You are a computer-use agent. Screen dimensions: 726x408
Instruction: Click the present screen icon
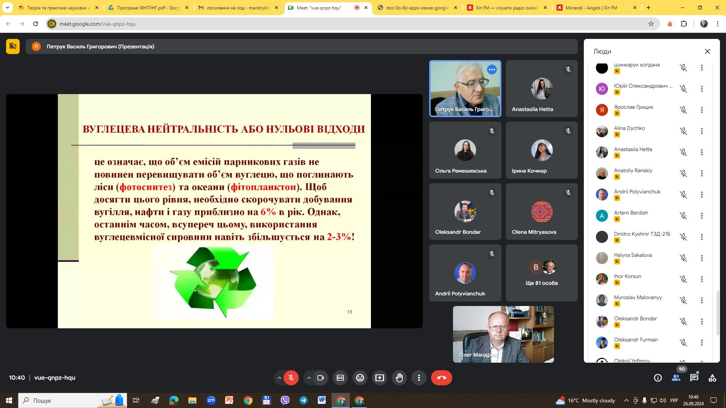coord(380,378)
